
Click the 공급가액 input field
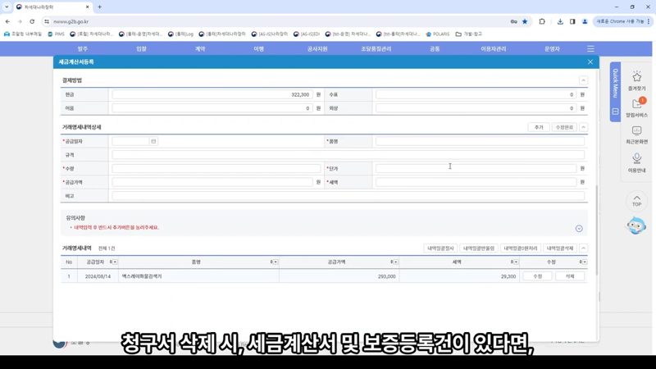click(212, 182)
